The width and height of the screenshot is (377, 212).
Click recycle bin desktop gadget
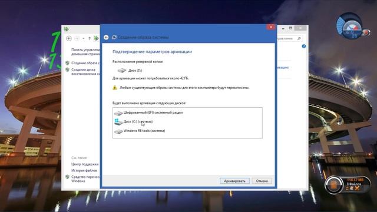tap(347, 184)
